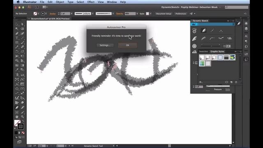This screenshot has width=263, height=148.
Task: Open the Graphic Styles panel menu
Action: click(240, 51)
